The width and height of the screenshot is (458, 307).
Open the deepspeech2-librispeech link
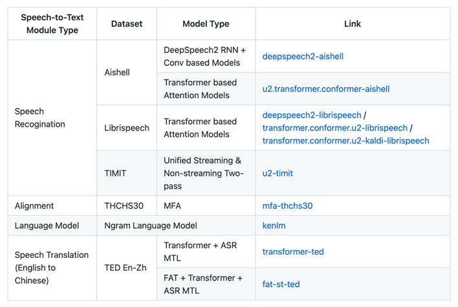coord(312,114)
